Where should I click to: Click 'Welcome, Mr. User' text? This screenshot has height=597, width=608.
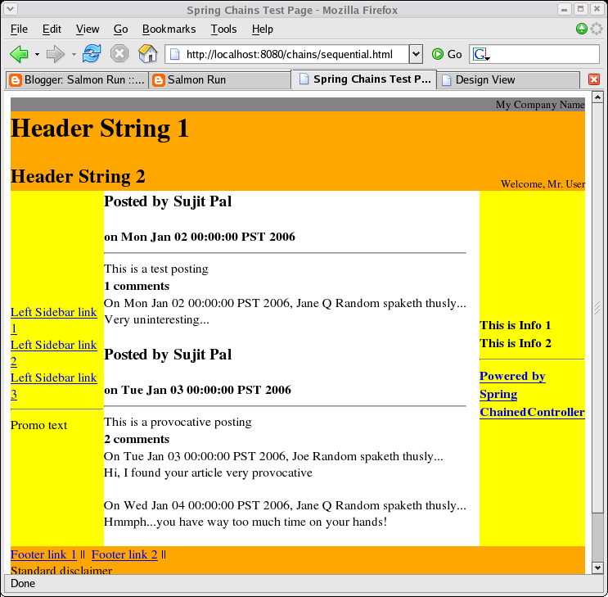click(543, 184)
